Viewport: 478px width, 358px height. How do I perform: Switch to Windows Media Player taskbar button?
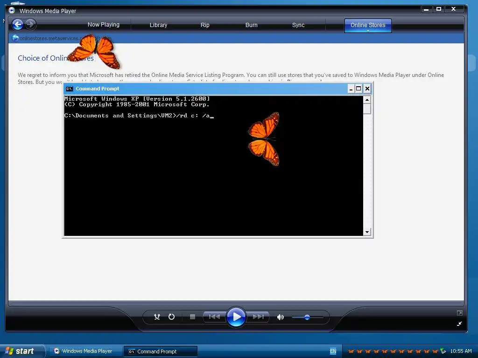pyautogui.click(x=85, y=351)
